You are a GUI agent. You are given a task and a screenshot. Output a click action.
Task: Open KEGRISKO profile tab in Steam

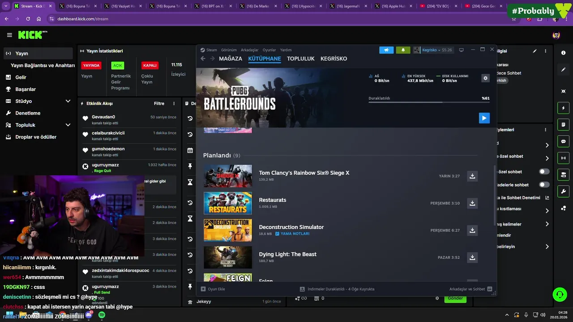click(334, 59)
